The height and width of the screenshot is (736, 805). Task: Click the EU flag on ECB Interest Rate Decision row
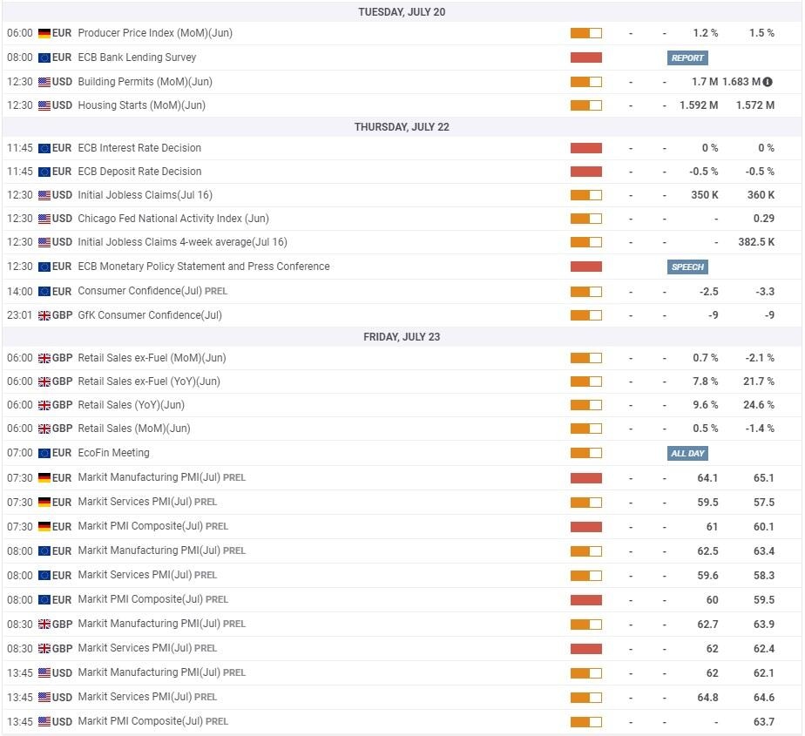click(44, 148)
